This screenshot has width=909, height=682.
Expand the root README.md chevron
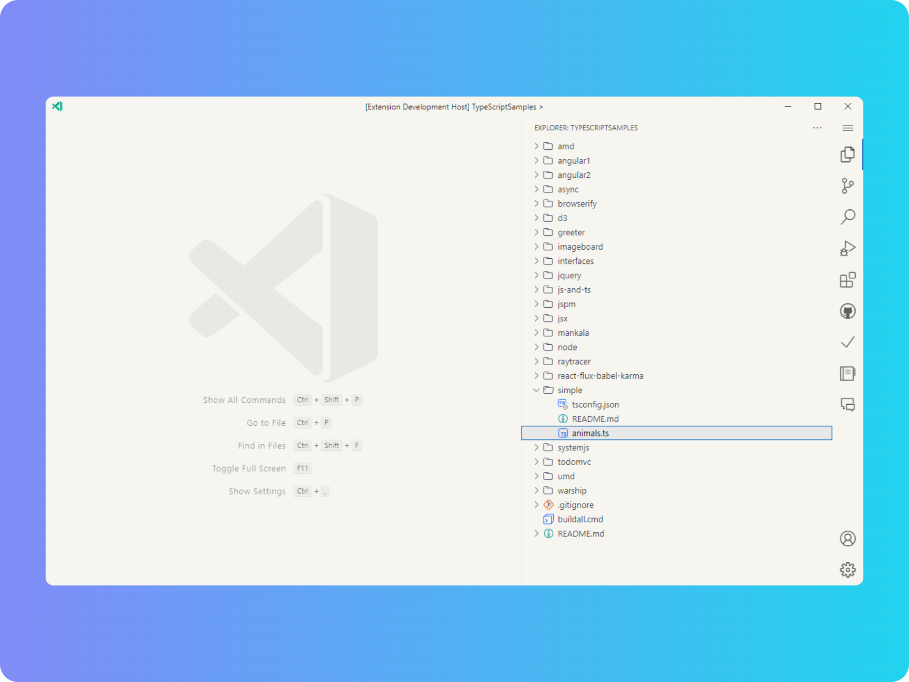(536, 534)
